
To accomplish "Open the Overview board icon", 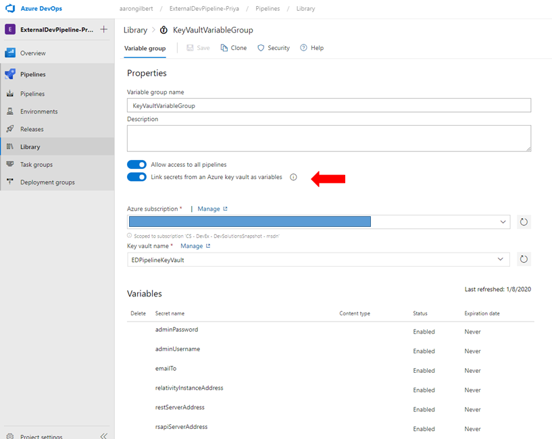I will pyautogui.click(x=10, y=53).
